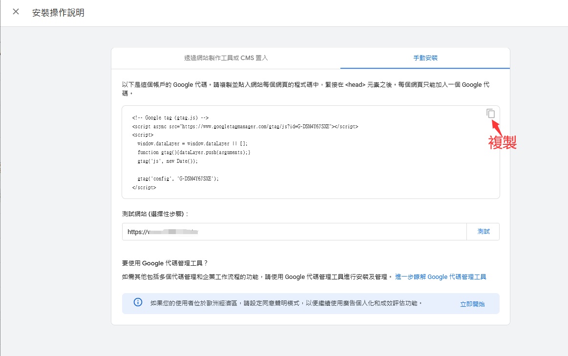Click the script async src code line
This screenshot has width=568, height=356.
tap(245, 126)
